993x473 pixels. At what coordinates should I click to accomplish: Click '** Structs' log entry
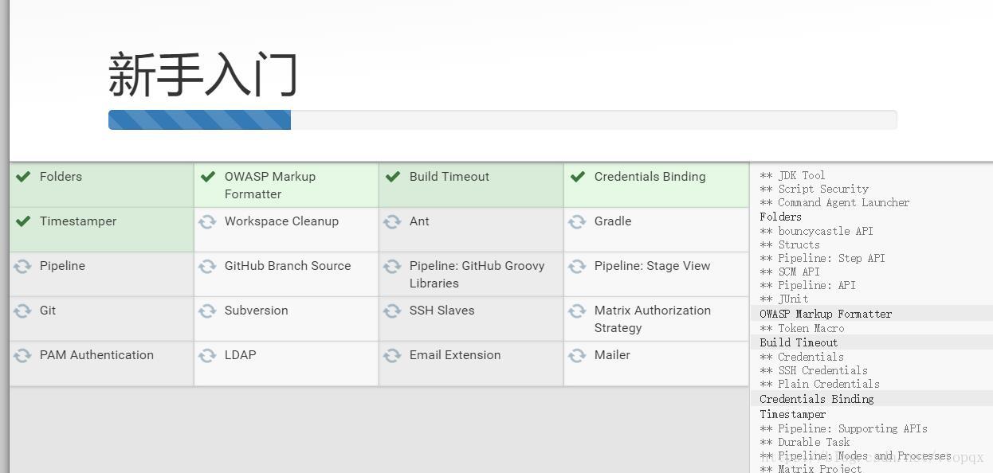point(789,244)
